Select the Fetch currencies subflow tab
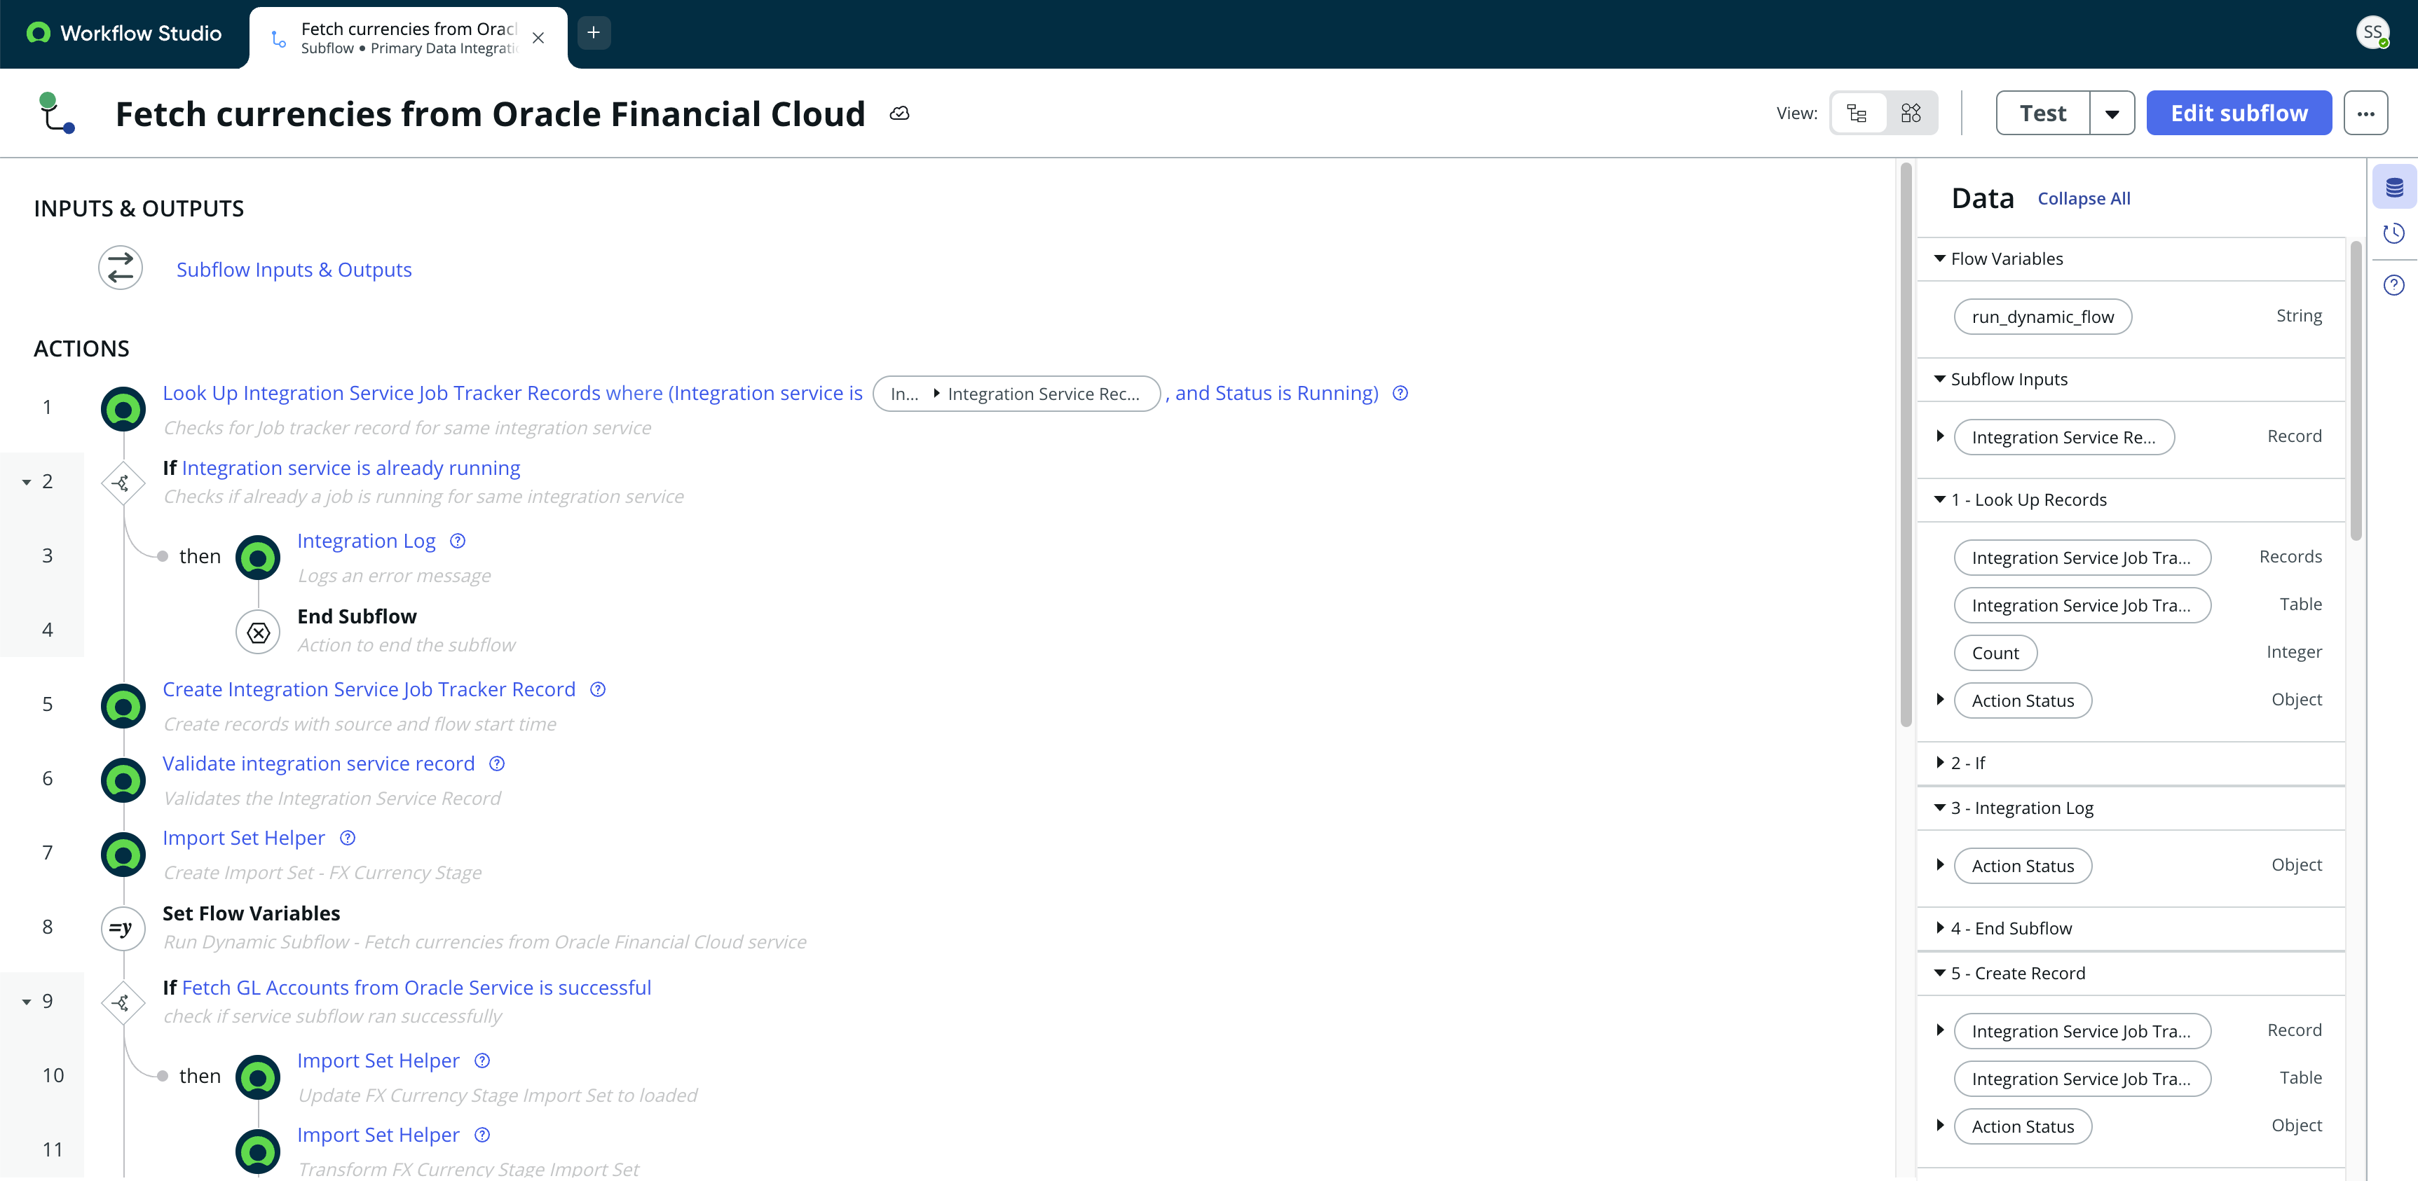2418x1181 pixels. pos(409,38)
